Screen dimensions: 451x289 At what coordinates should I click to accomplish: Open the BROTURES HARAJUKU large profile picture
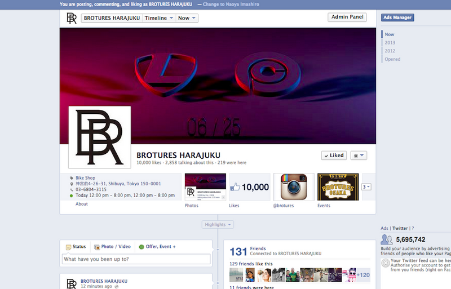click(100, 137)
